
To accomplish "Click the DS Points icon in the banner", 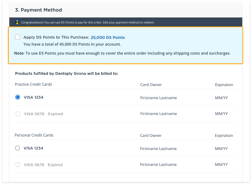I will click(17, 22).
